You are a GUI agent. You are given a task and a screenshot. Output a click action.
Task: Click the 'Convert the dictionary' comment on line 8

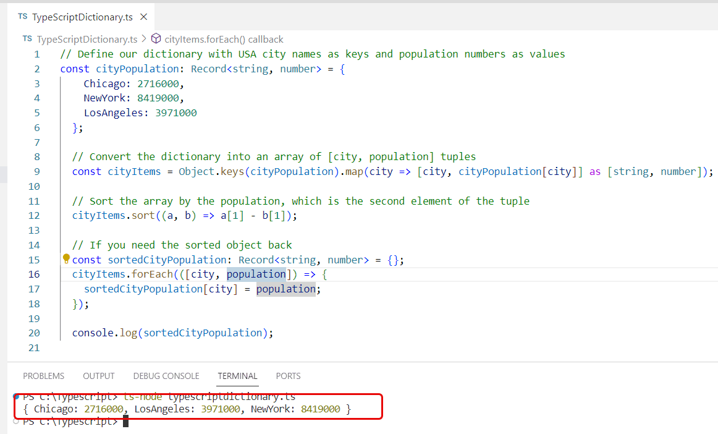tap(274, 157)
